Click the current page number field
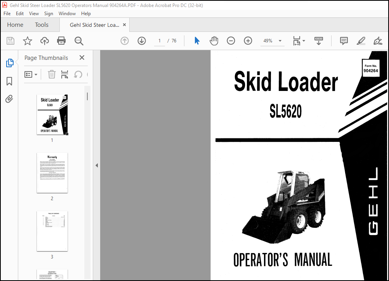This screenshot has width=389, height=281. click(x=160, y=41)
